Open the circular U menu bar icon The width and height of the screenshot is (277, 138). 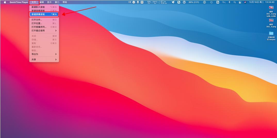[184, 2]
